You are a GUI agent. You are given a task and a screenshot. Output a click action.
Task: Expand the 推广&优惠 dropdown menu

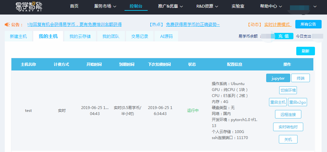(x=172, y=6)
